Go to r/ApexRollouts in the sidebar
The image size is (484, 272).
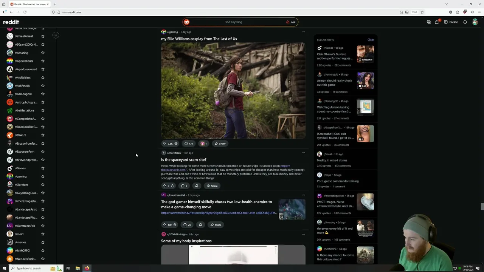pos(24,61)
